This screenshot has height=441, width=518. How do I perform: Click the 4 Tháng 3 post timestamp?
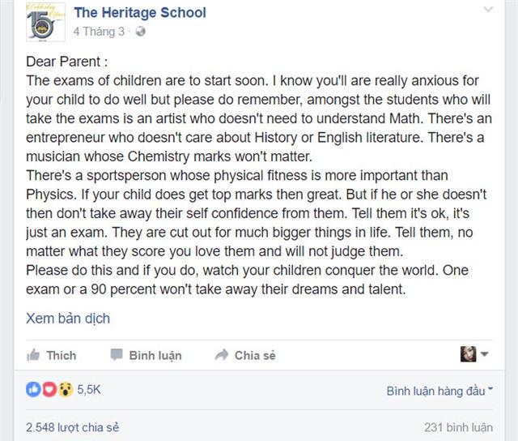[x=99, y=32]
